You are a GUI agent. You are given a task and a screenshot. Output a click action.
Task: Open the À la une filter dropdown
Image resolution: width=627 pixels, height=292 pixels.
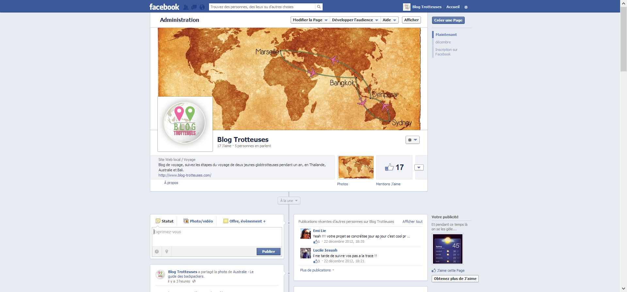click(289, 201)
